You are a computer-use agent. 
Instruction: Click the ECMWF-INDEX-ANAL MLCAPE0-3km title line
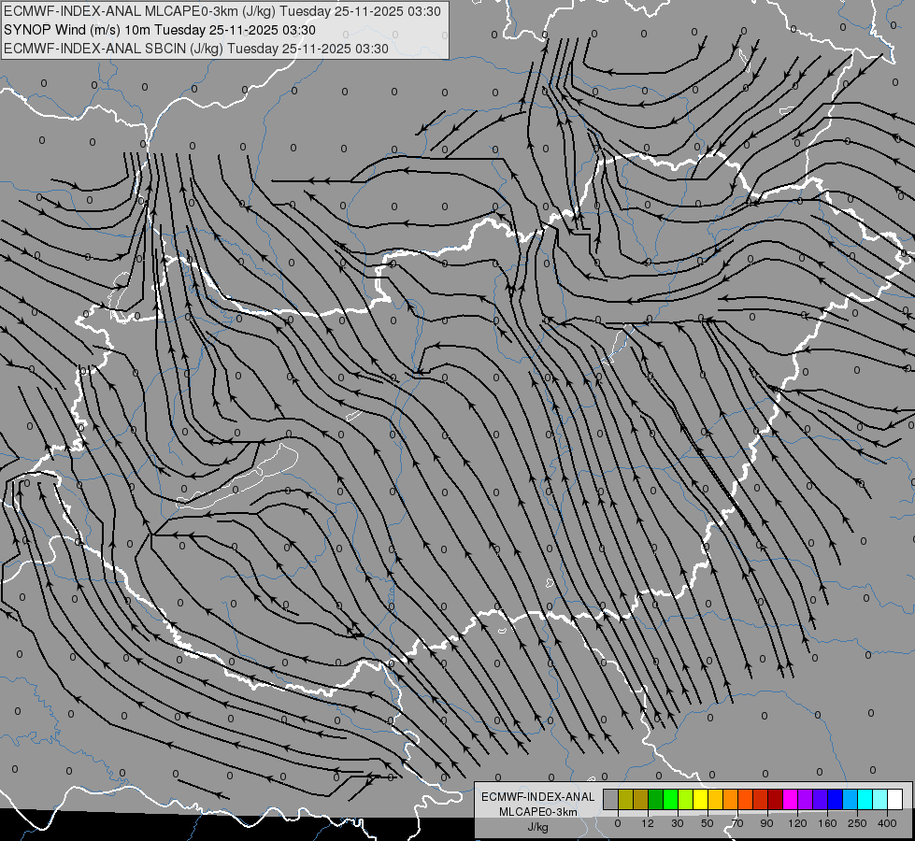tap(222, 11)
